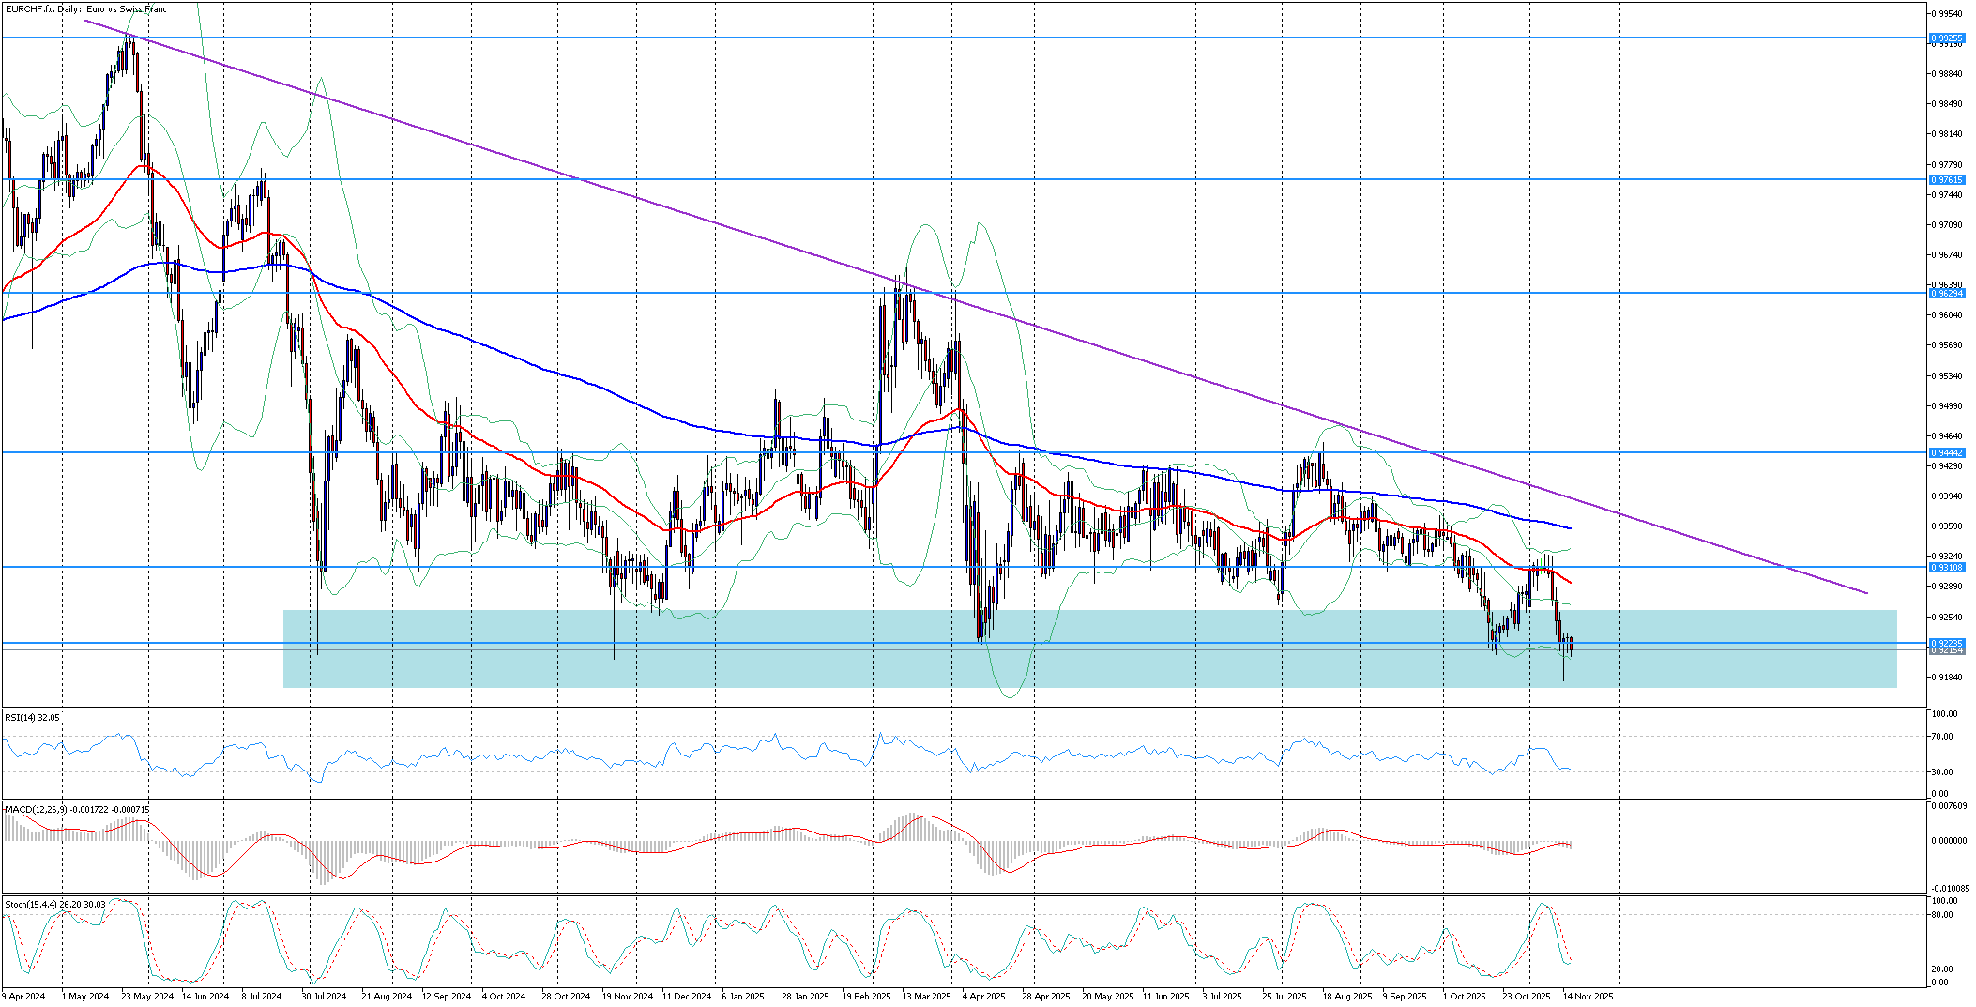Select the 9 Apr 2024 date label
Image resolution: width=1976 pixels, height=1007 pixels.
pos(24,996)
